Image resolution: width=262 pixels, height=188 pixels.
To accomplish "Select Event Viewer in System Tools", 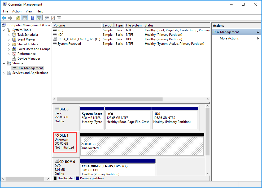I will point(26,39).
